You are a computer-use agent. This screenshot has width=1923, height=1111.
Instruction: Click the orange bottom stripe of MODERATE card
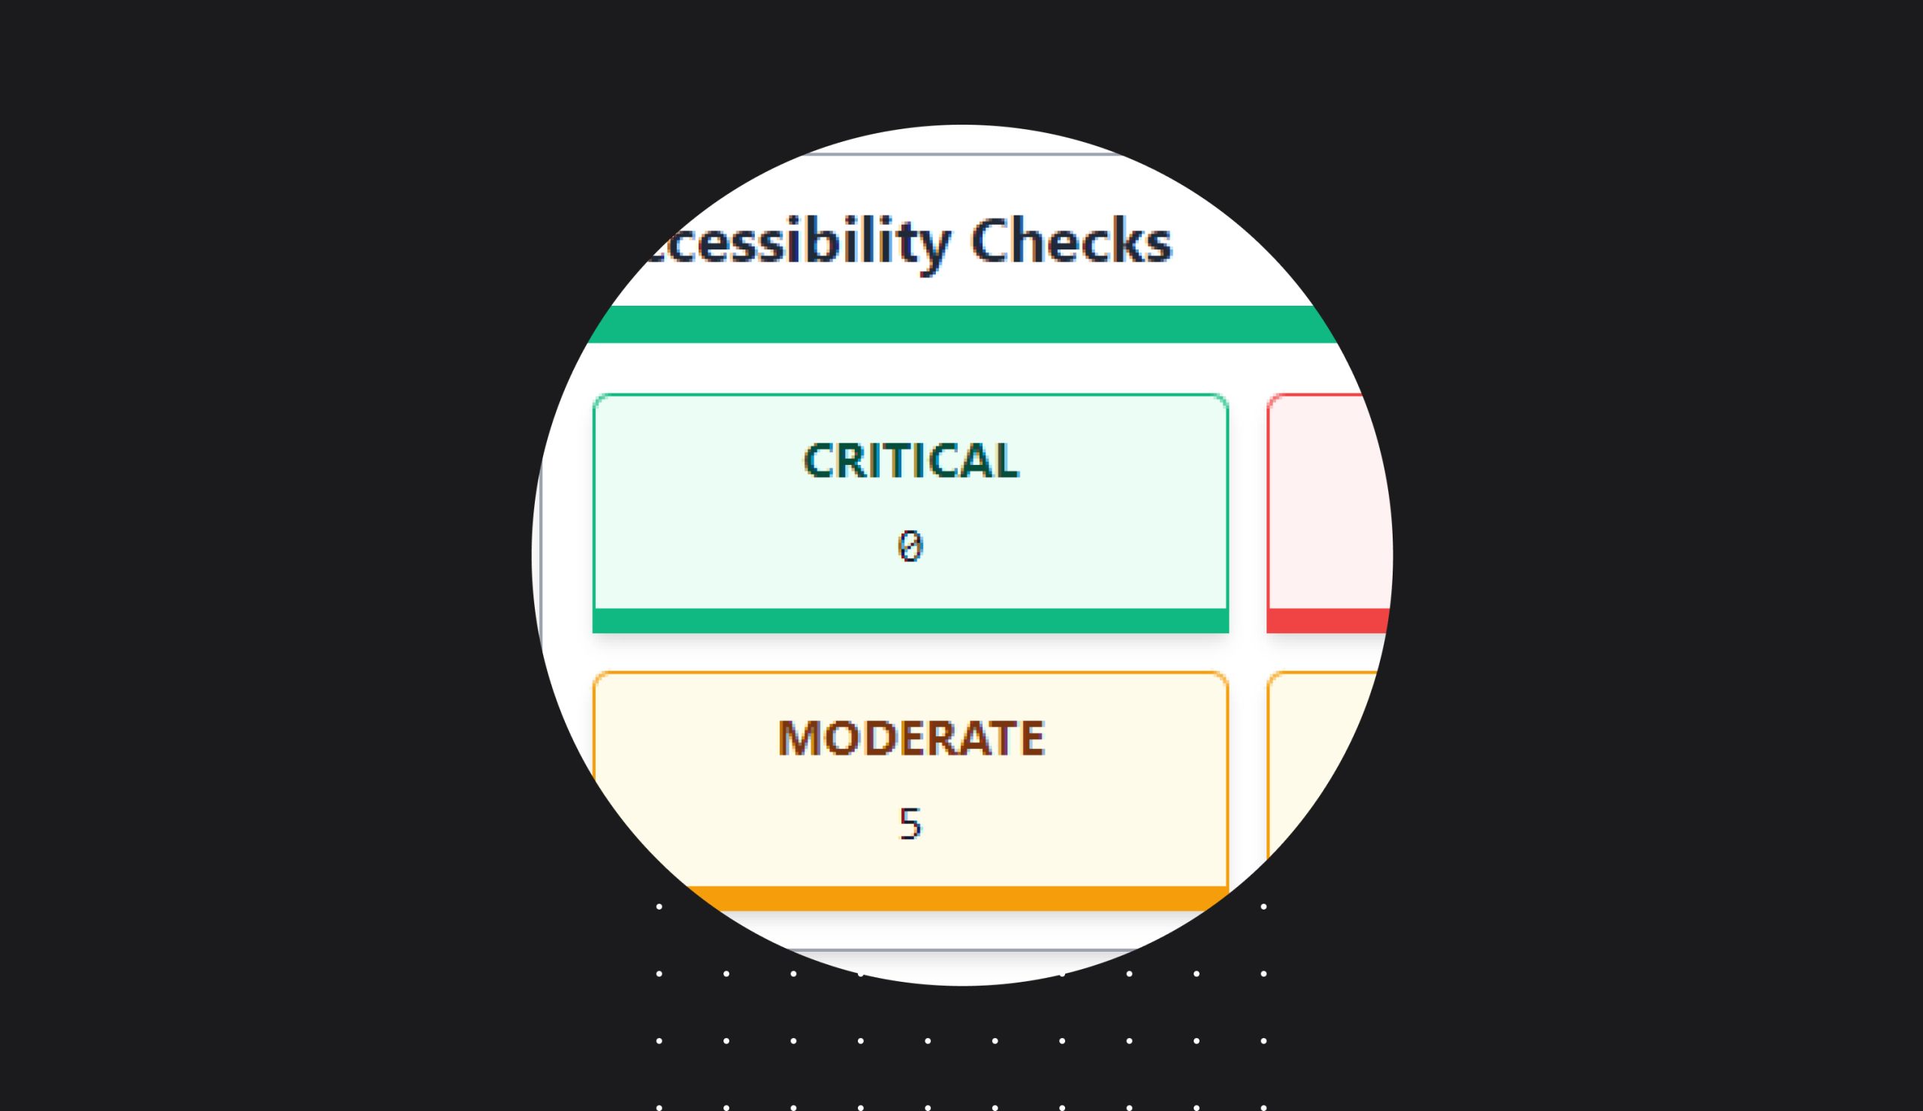click(953, 898)
